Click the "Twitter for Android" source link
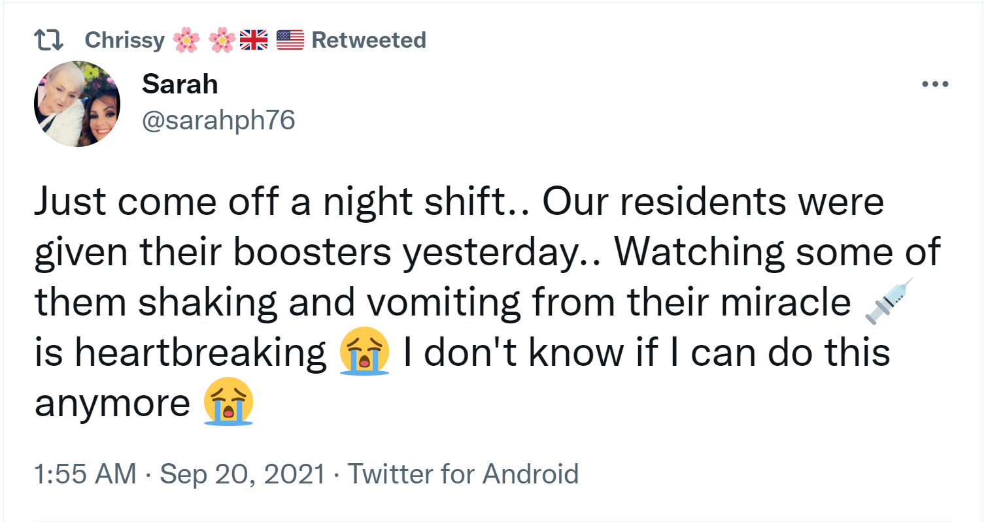The height and width of the screenshot is (522, 988). click(x=463, y=474)
